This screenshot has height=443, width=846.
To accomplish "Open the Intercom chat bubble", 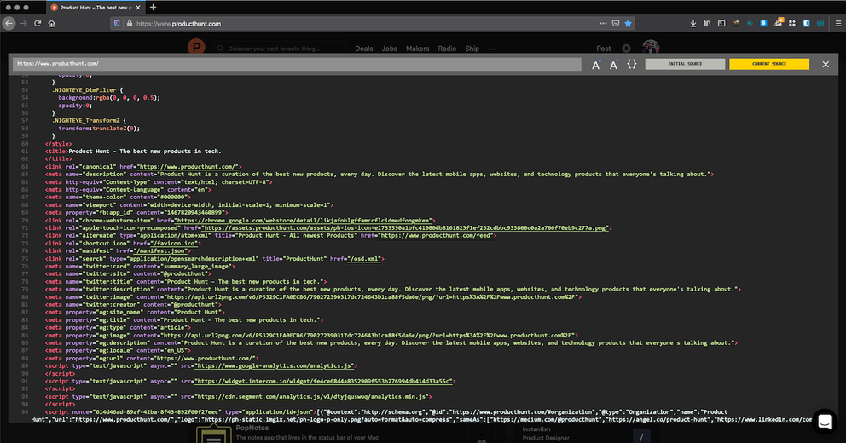I will click(x=825, y=422).
